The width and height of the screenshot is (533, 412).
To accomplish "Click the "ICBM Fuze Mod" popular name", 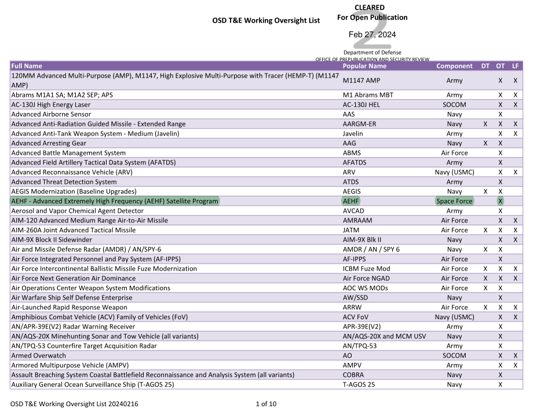I will point(366,268).
